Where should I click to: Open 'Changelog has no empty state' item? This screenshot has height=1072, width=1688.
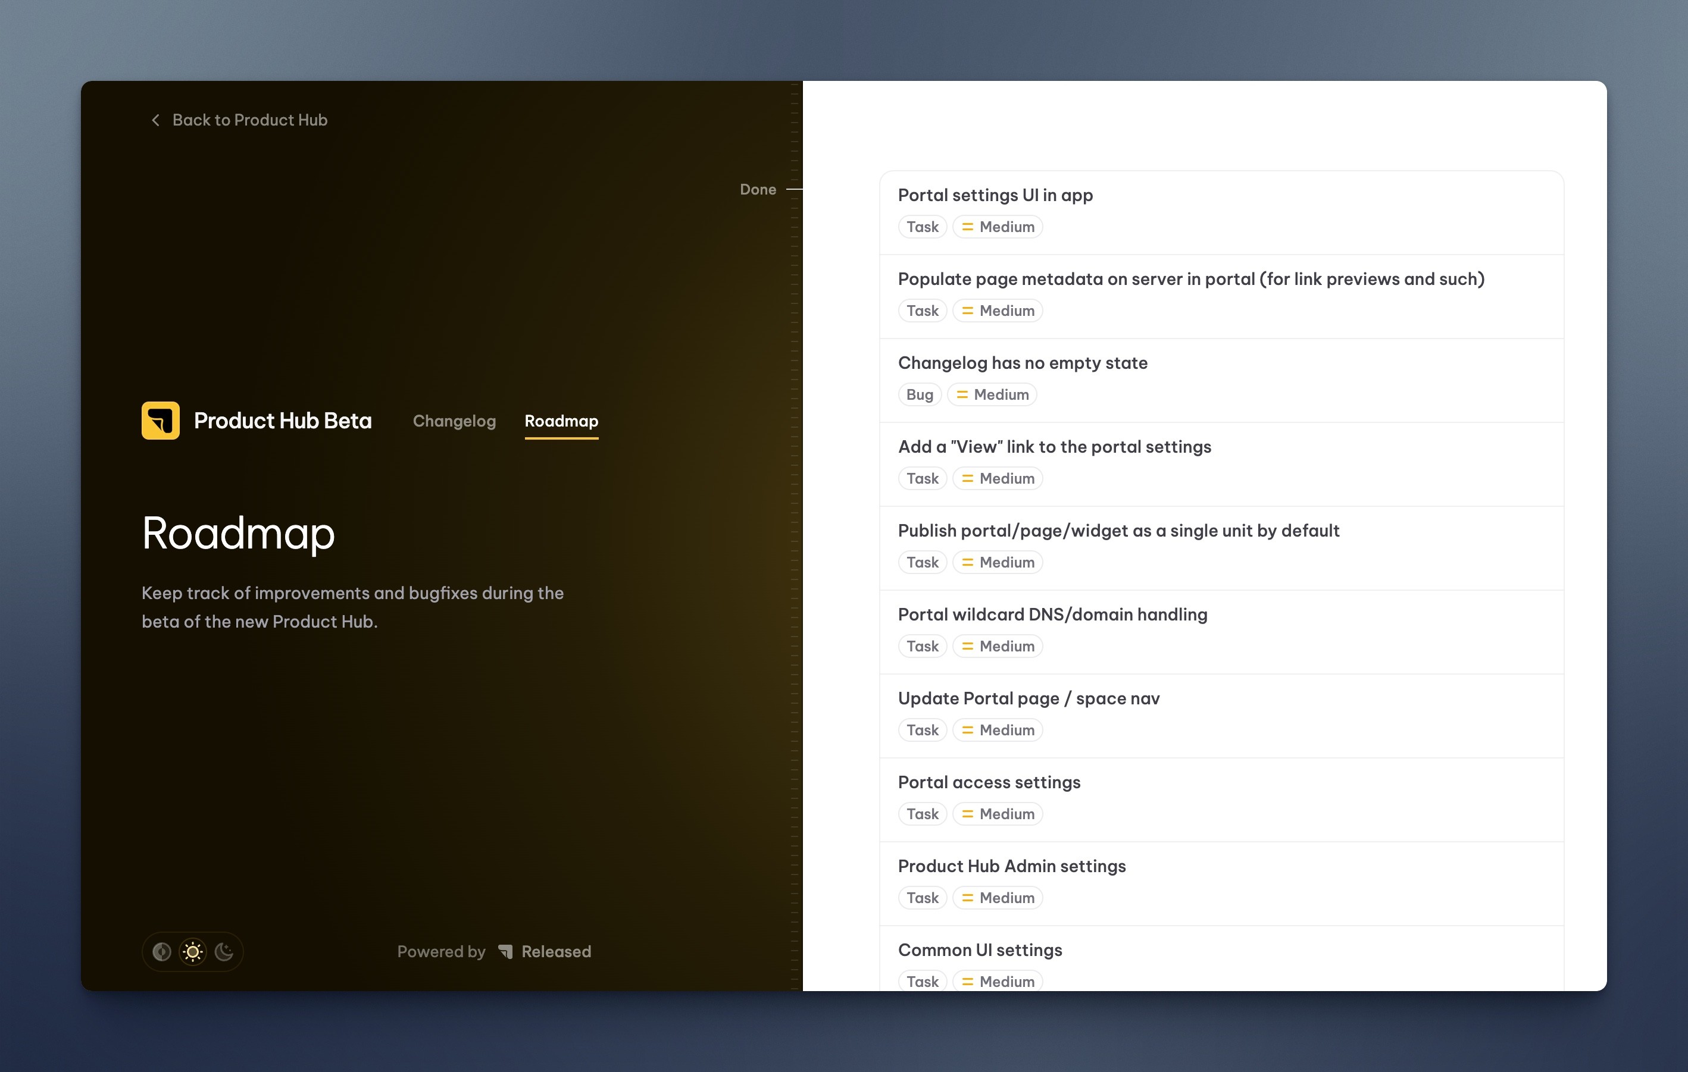pyautogui.click(x=1222, y=381)
